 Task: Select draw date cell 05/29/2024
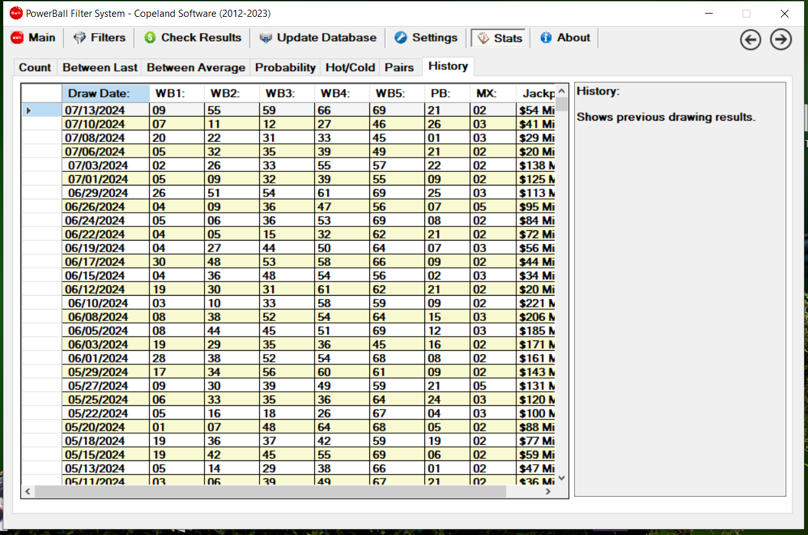click(106, 372)
